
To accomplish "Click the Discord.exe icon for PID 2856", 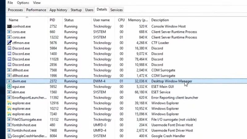I will tap(9, 65).
